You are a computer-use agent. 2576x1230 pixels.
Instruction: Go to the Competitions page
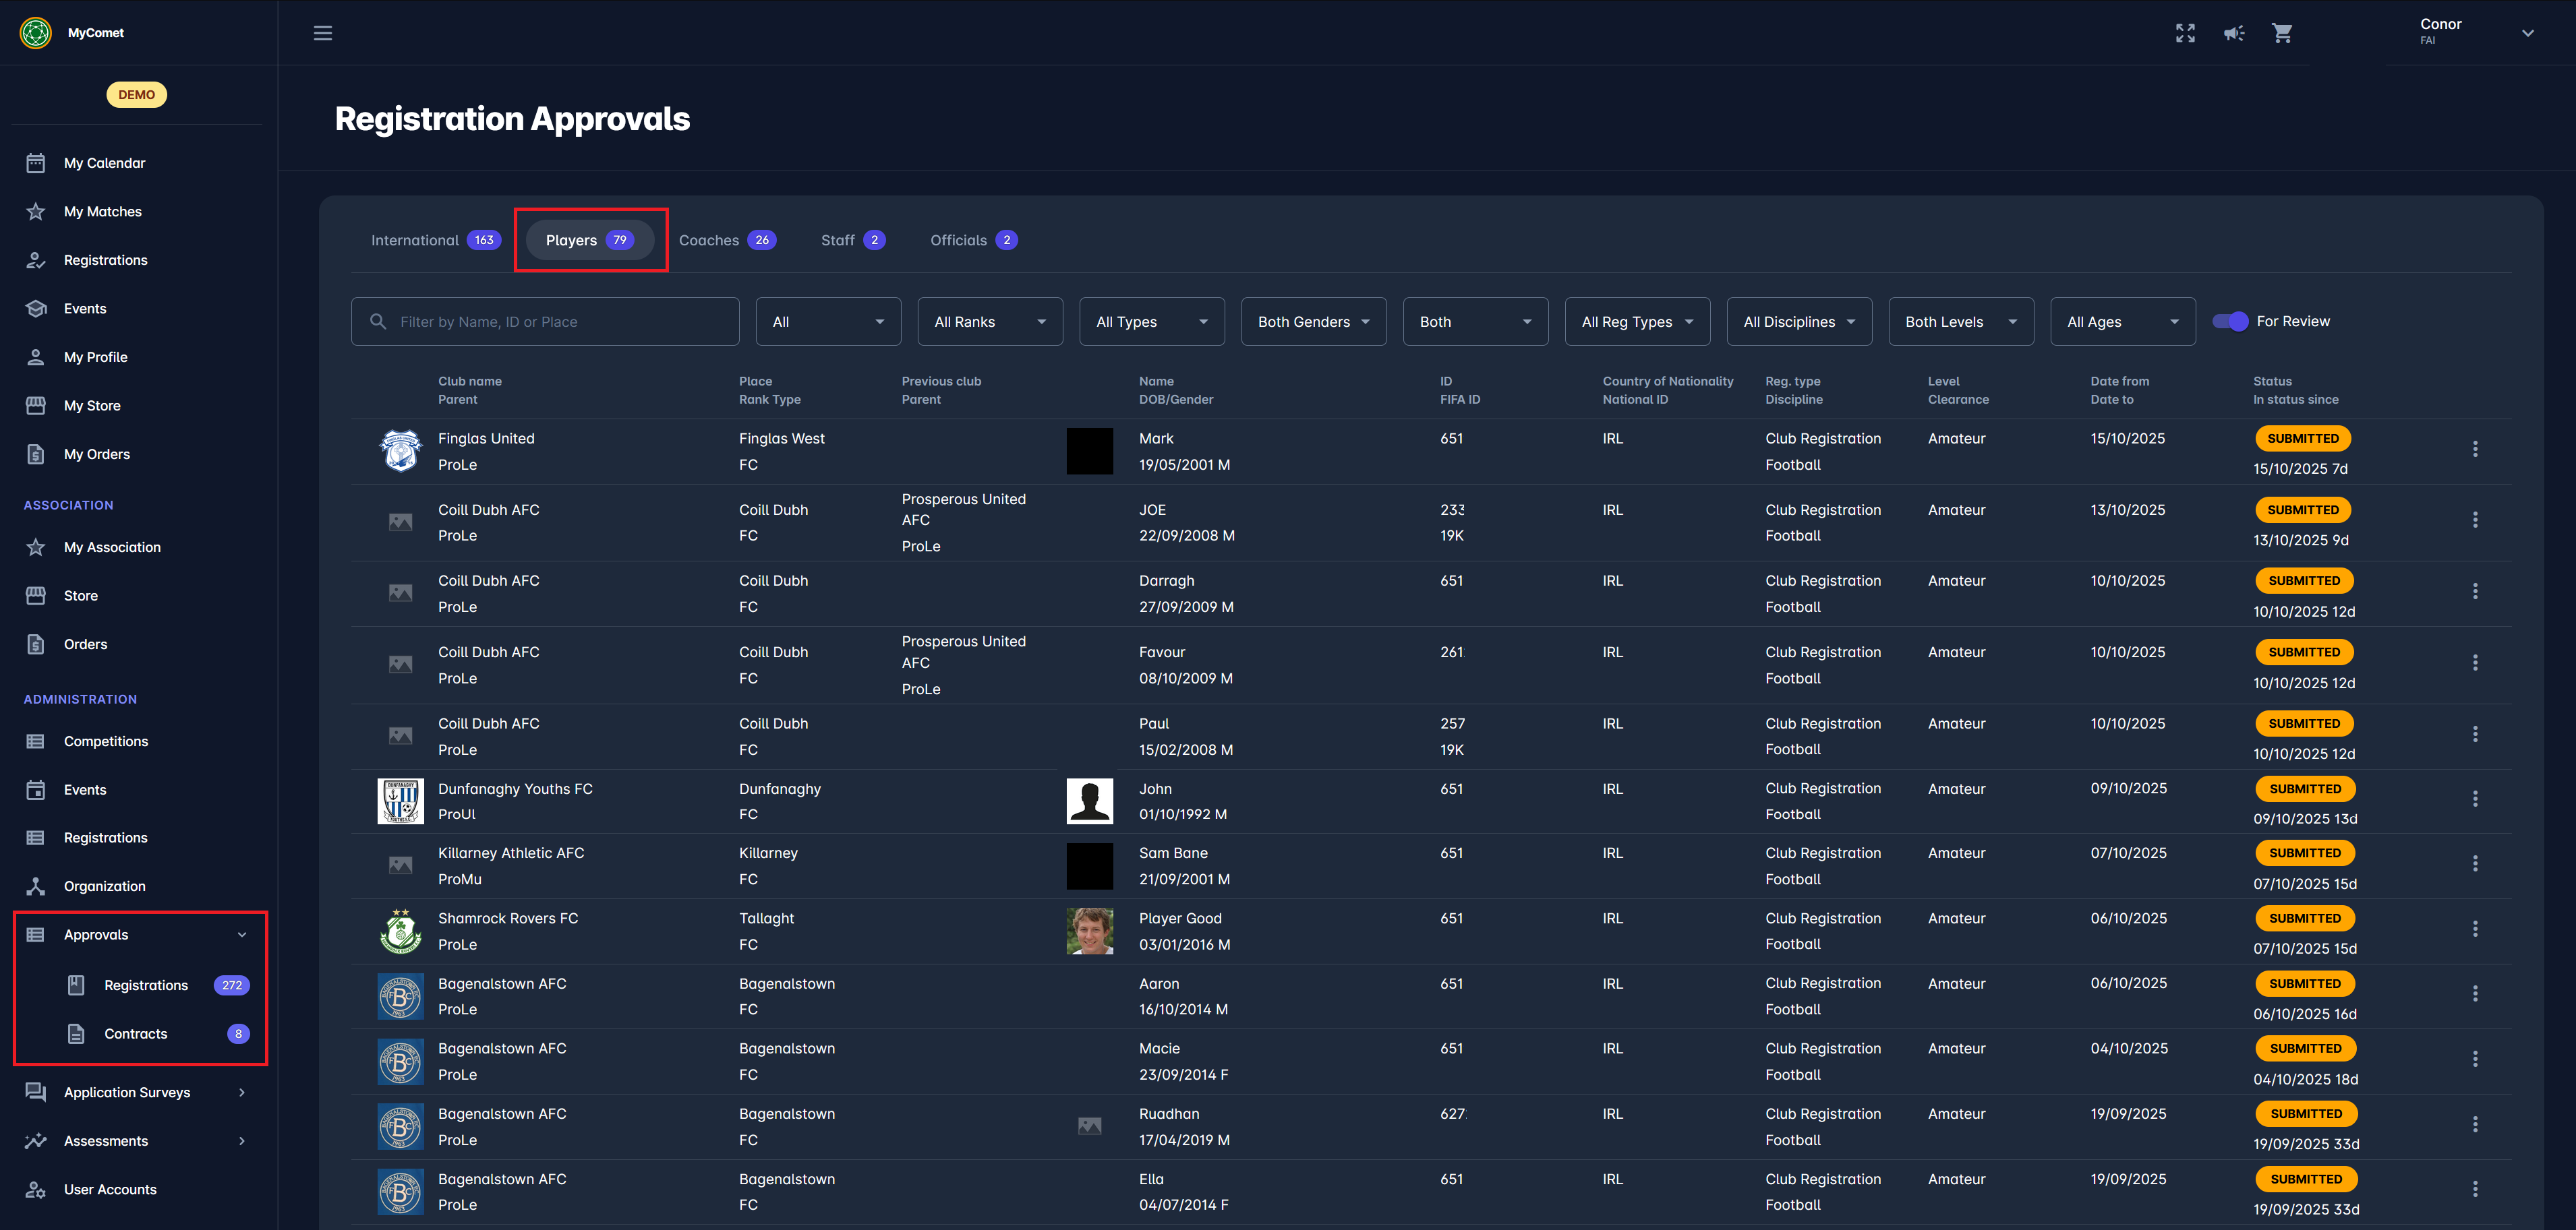tap(106, 741)
